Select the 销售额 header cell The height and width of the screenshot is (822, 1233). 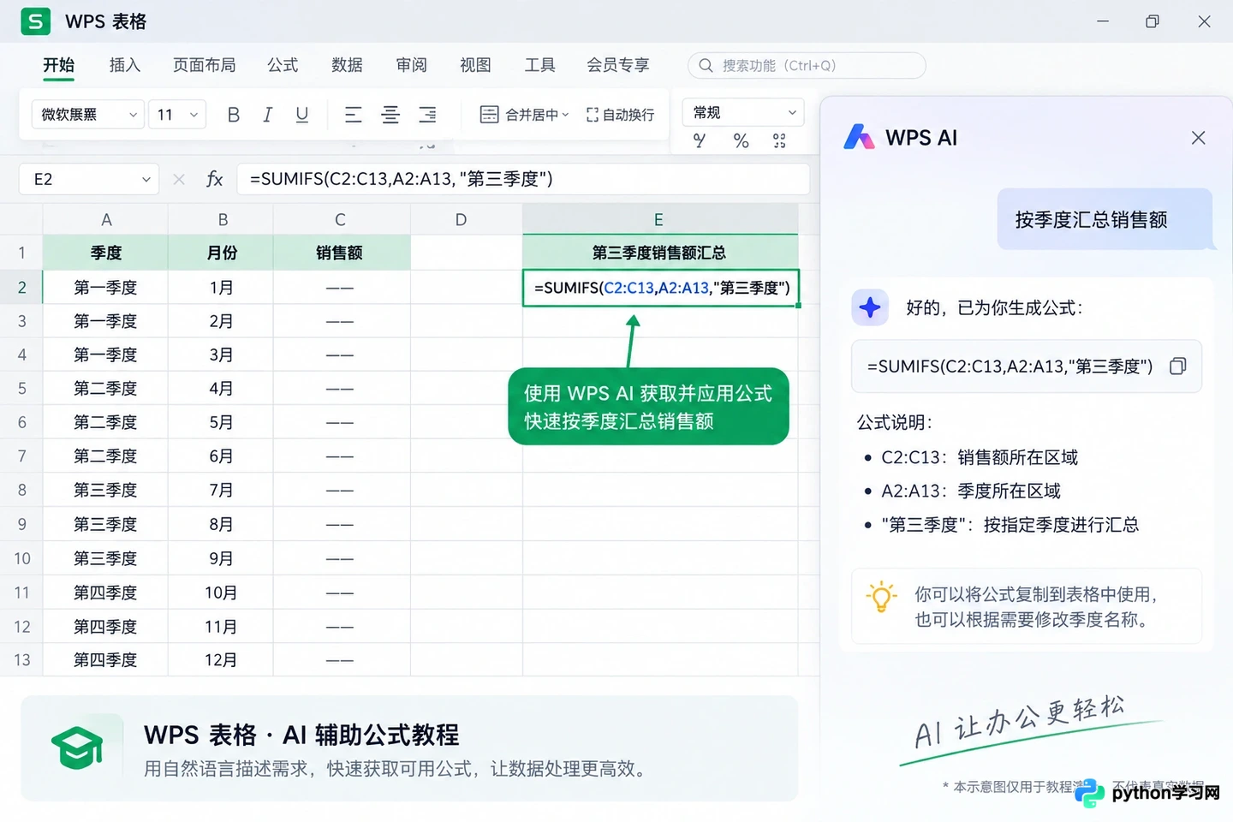click(341, 253)
